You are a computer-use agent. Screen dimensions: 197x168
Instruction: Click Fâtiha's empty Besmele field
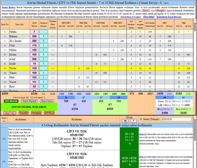pos(43,32)
